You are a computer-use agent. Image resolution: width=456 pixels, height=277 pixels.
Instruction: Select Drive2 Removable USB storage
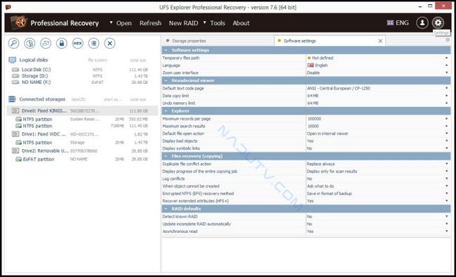click(82, 151)
